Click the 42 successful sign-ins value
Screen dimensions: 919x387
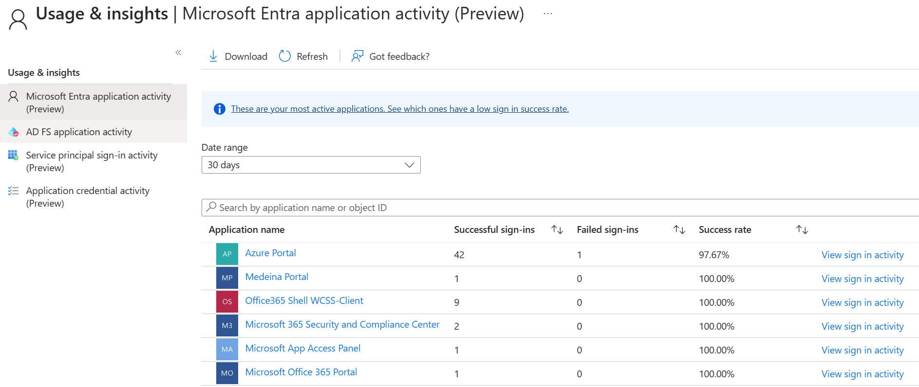459,255
